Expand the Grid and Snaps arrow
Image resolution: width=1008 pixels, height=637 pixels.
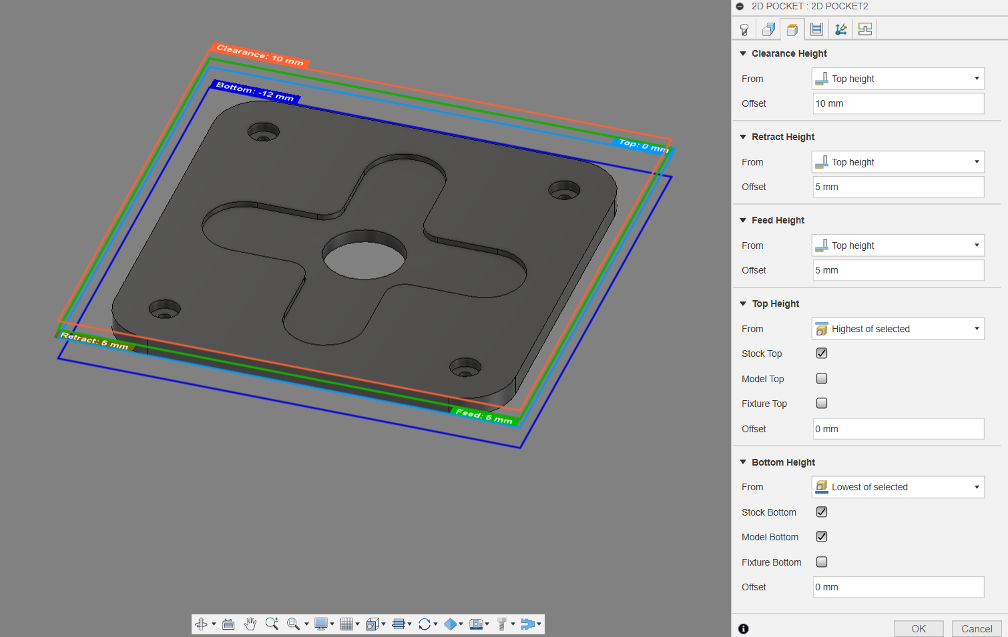click(x=358, y=624)
